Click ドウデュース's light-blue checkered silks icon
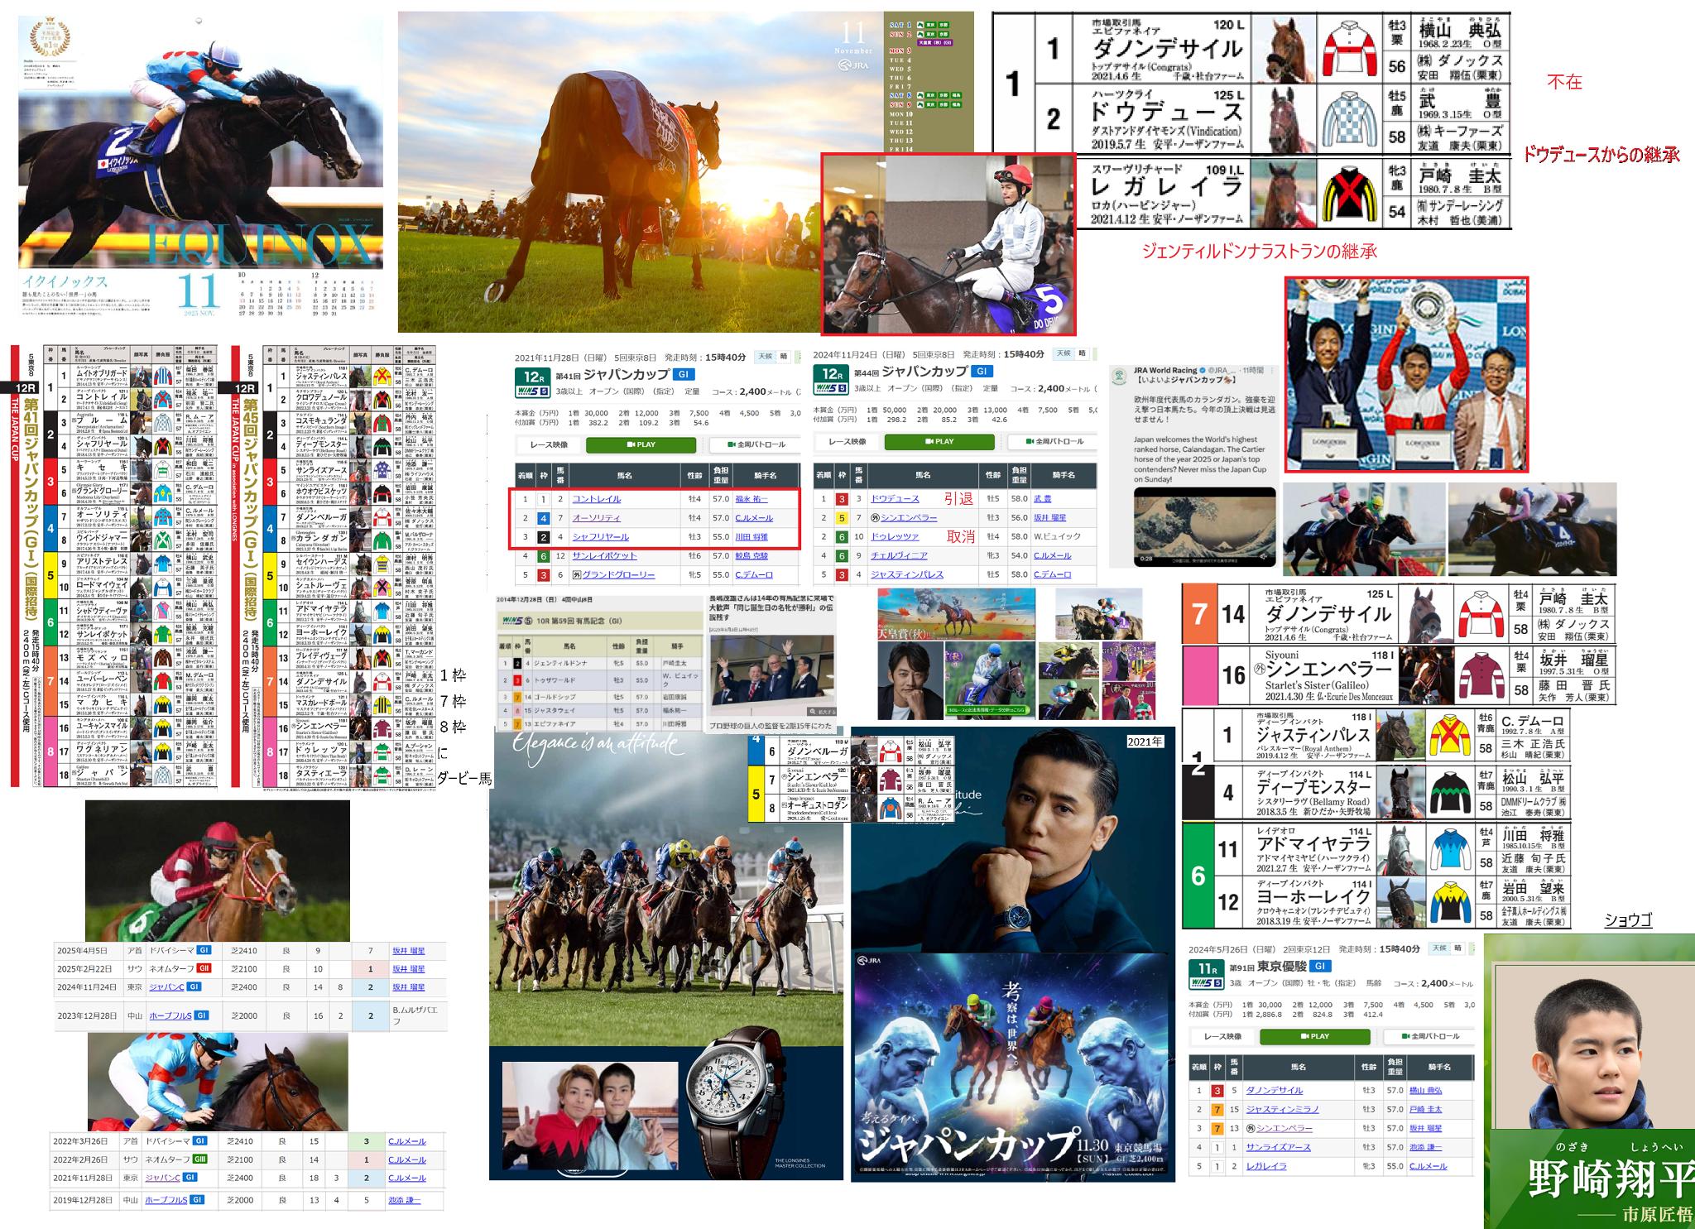 click(1349, 119)
